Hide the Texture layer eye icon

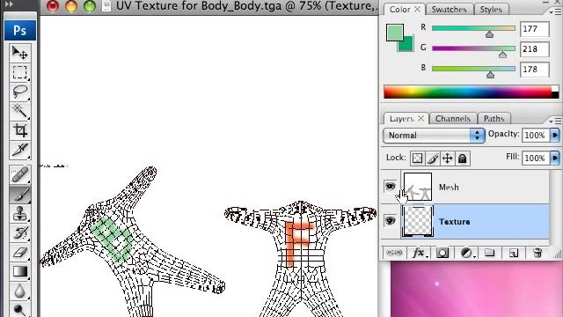tap(391, 221)
